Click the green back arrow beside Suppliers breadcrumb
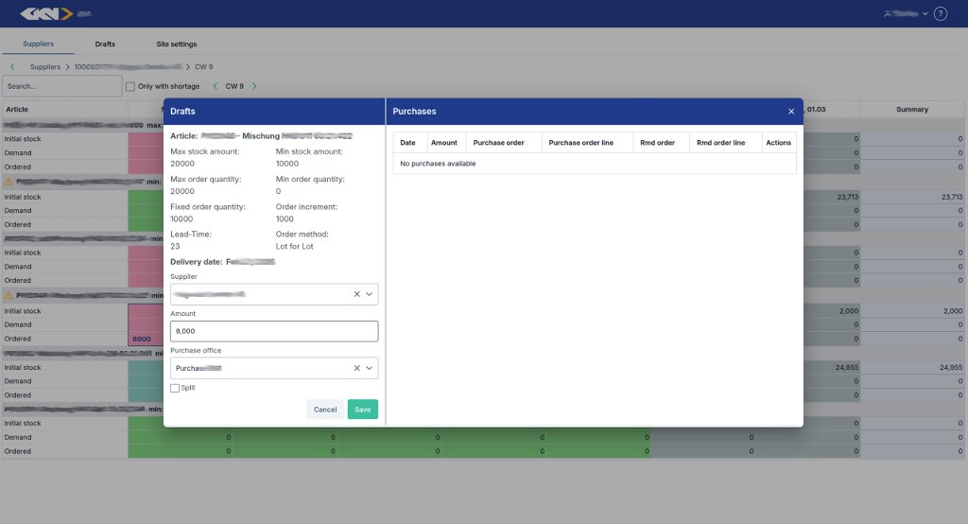 tap(12, 67)
